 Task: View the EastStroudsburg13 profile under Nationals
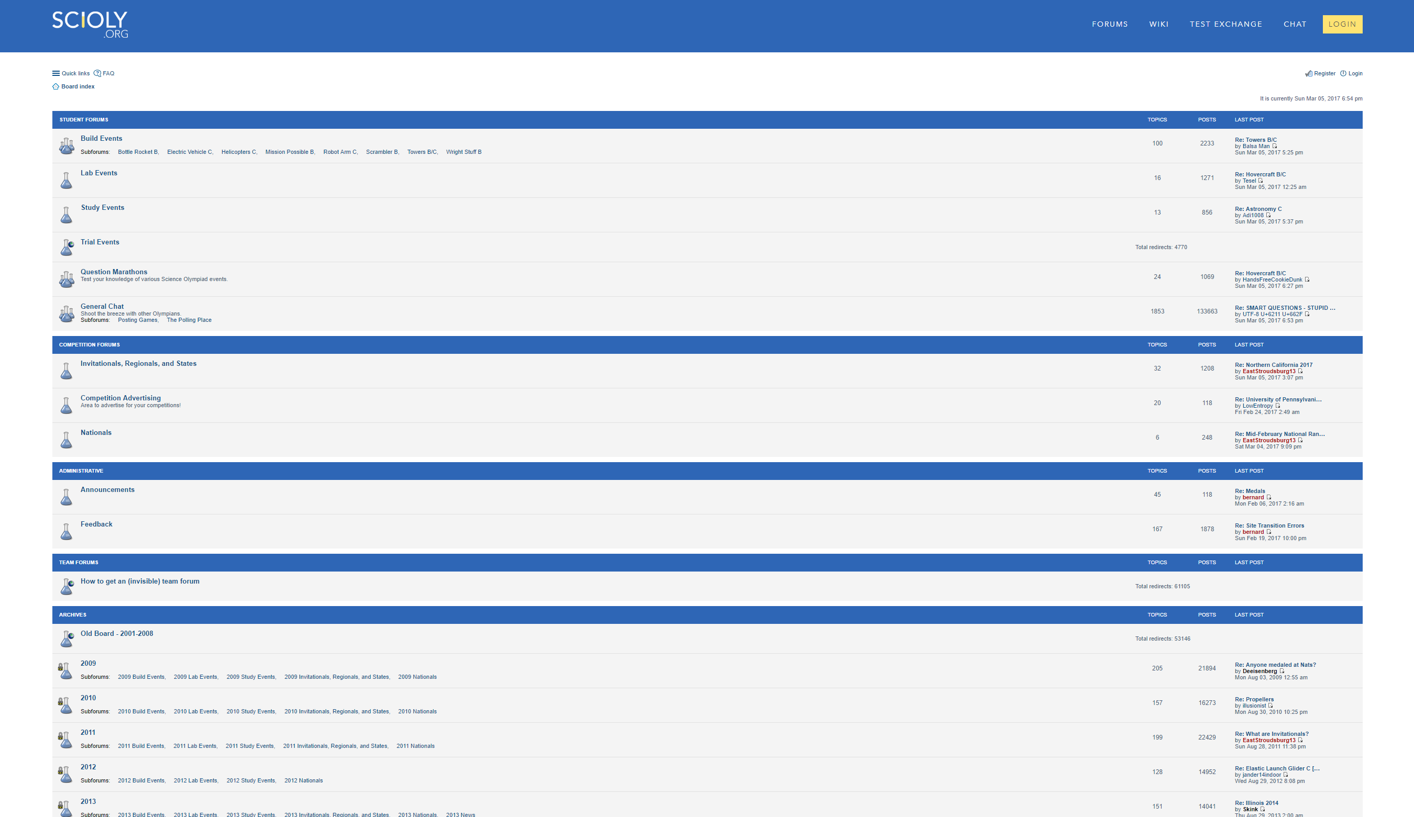tap(1268, 440)
